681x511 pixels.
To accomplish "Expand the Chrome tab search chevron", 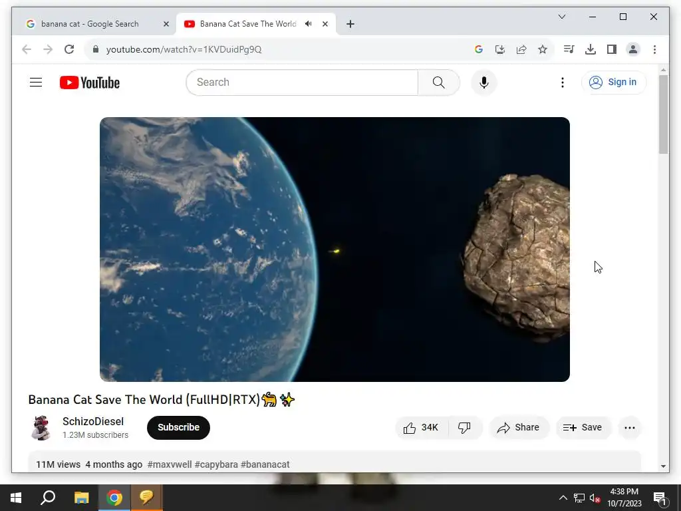I will click(x=561, y=17).
